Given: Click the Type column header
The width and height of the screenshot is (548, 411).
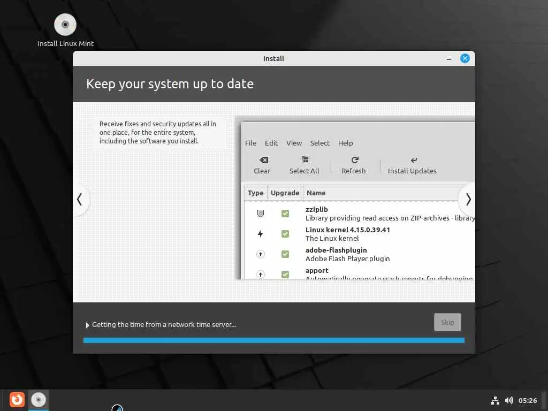Looking at the screenshot, I should pos(255,193).
